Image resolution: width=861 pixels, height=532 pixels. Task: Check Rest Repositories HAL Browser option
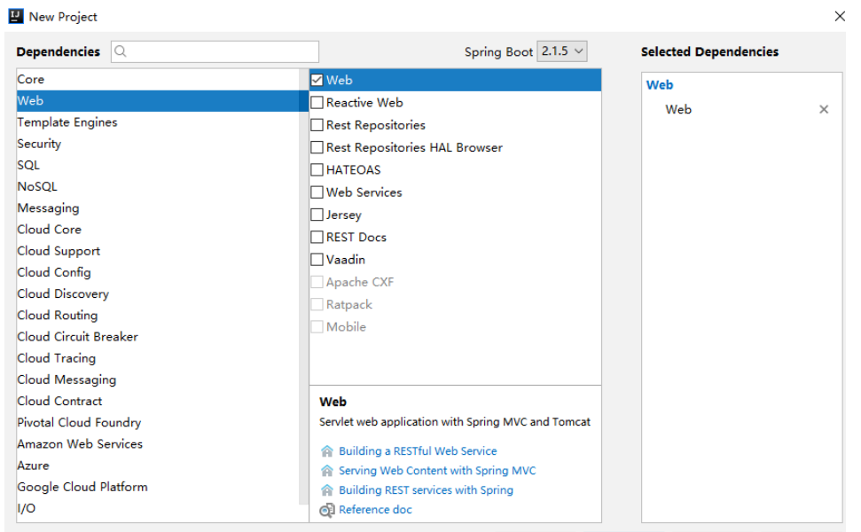317,148
